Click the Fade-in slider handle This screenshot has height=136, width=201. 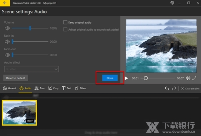pos(13,42)
